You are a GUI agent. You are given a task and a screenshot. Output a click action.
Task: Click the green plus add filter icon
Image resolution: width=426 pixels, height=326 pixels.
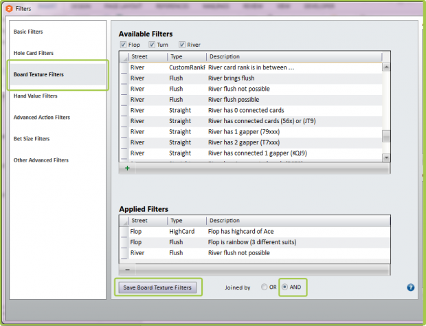tap(127, 168)
